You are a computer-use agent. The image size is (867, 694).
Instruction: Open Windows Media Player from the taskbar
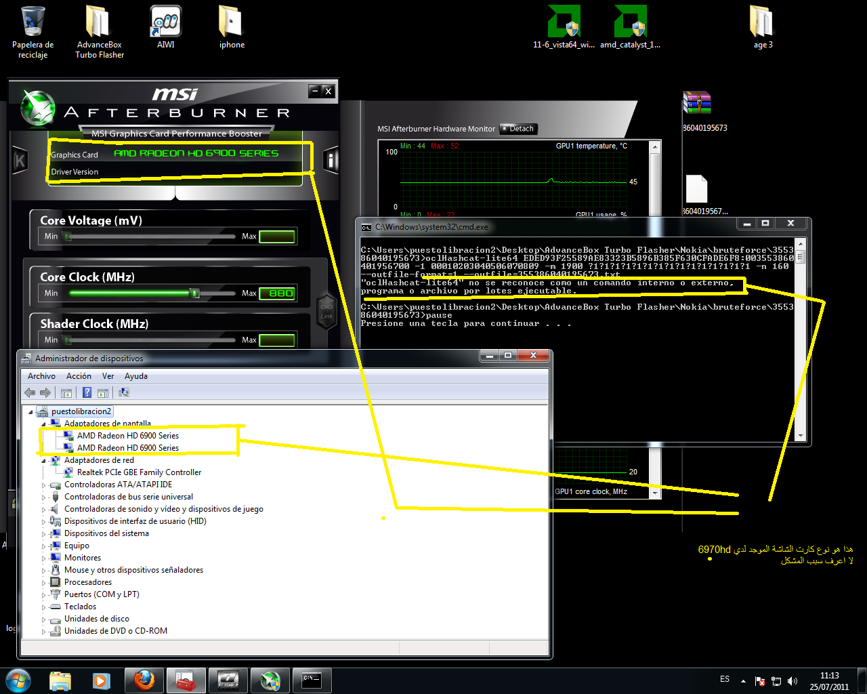[101, 680]
